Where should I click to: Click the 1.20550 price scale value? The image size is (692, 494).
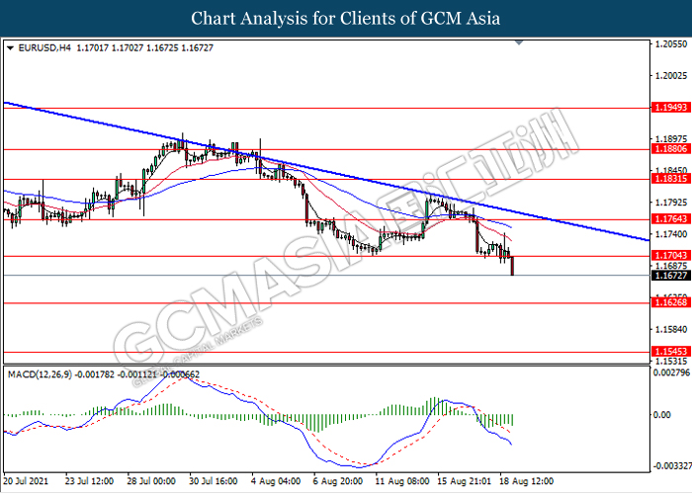(671, 44)
